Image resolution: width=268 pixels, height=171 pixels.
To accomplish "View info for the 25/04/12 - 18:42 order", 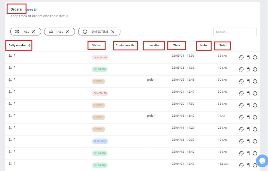I will click(255, 153).
